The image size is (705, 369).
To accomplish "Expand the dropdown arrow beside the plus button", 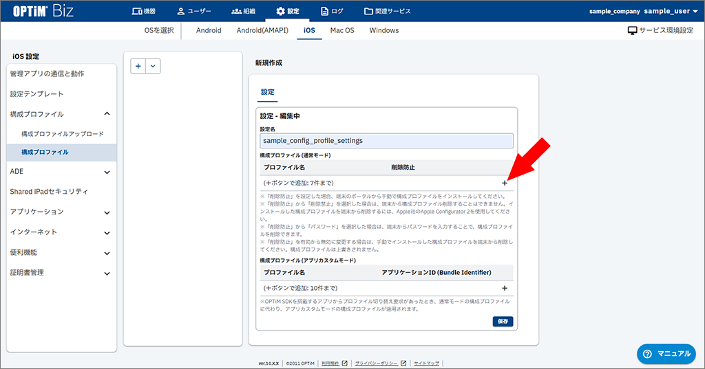I will [x=153, y=66].
